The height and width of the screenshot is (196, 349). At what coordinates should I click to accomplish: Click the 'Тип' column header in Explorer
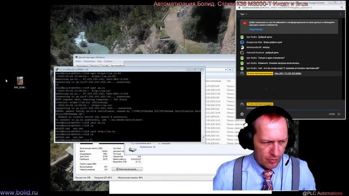(x=228, y=81)
